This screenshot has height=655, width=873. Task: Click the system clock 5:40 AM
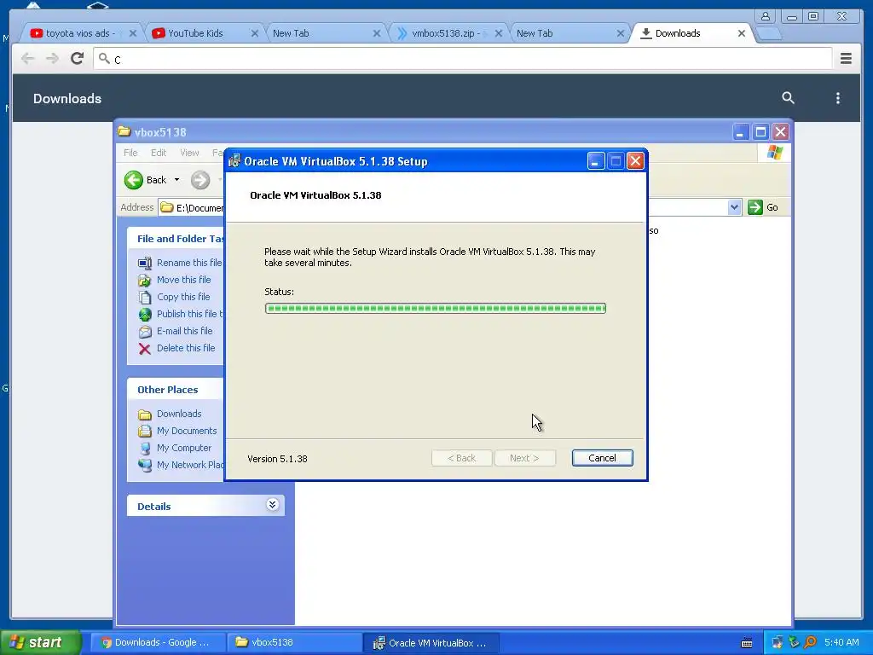click(x=841, y=642)
